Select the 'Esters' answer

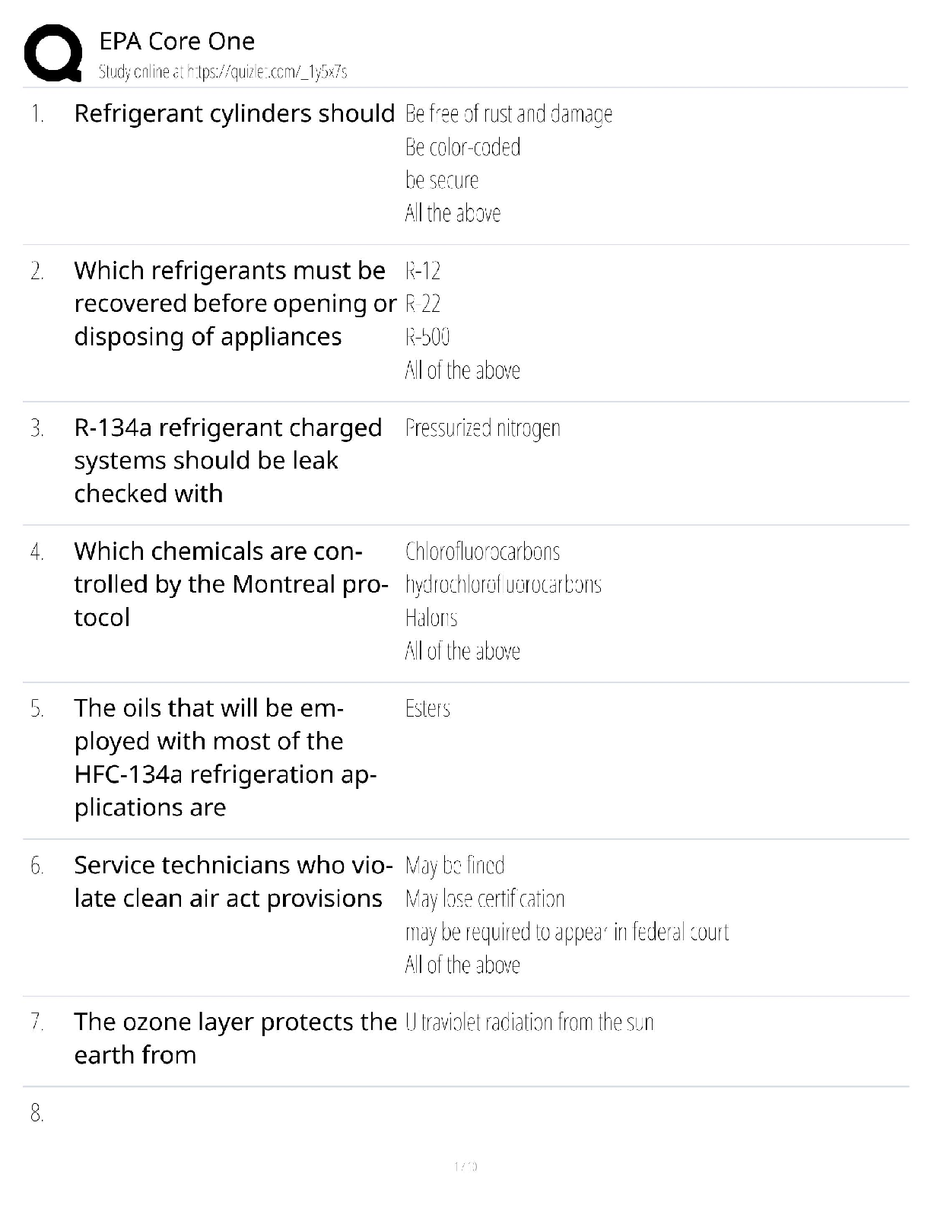(x=427, y=709)
